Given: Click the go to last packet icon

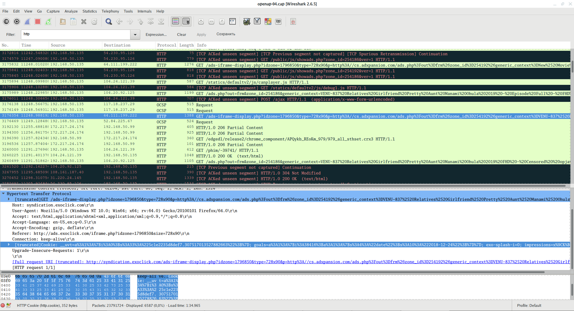Looking at the screenshot, I should pos(161,22).
